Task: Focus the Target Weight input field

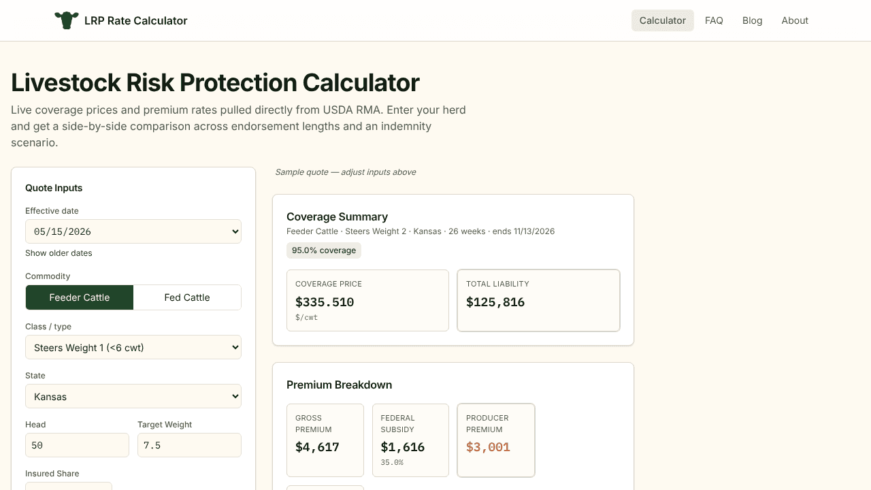Action: 189,445
